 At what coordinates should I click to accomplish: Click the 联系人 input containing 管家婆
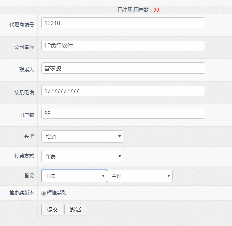tap(123, 68)
